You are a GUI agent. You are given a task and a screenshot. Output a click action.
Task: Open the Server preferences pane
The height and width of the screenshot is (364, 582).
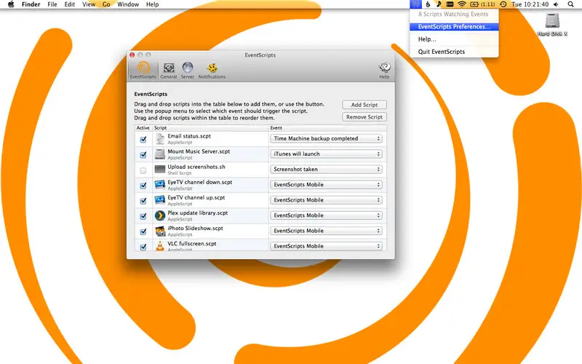(x=188, y=70)
